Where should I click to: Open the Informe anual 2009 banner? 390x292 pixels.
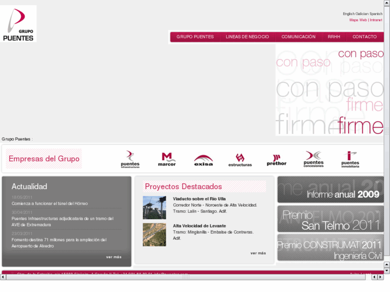(x=330, y=189)
